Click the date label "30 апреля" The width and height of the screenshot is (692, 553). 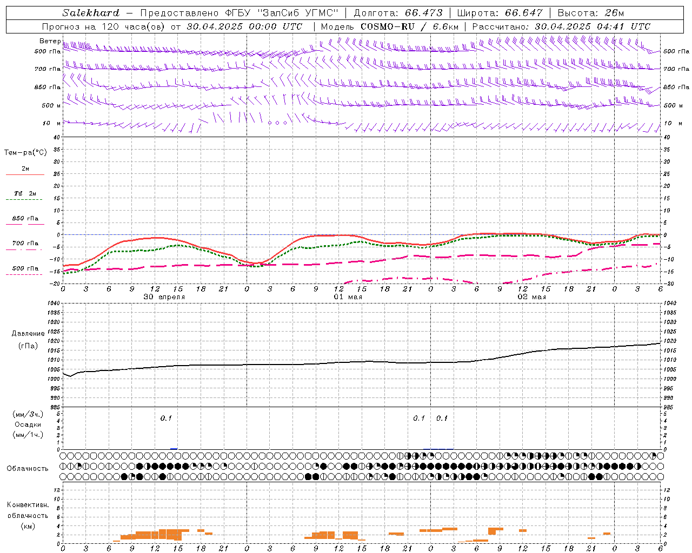pyautogui.click(x=164, y=297)
